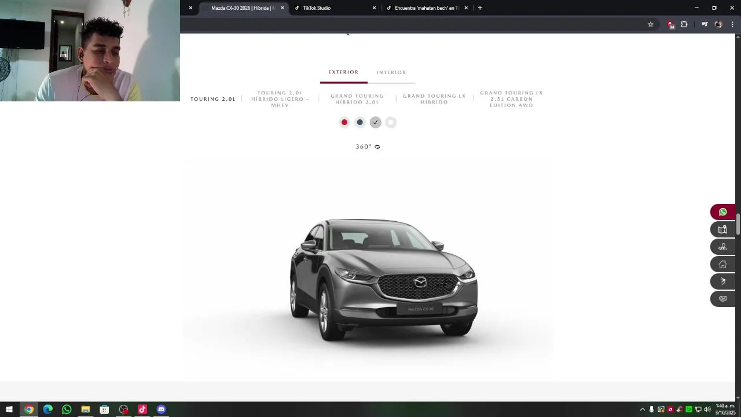Close the leftmost partially hidden tab
The width and height of the screenshot is (741, 417).
pyautogui.click(x=190, y=8)
